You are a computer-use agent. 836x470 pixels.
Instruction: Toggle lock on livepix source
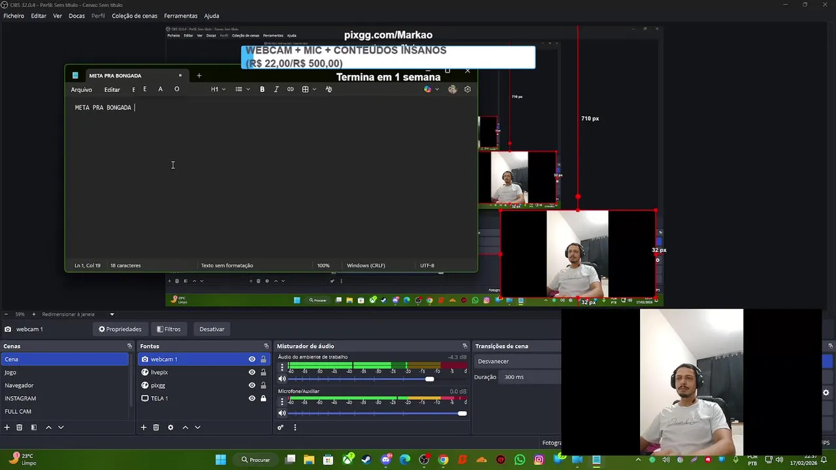tap(263, 372)
